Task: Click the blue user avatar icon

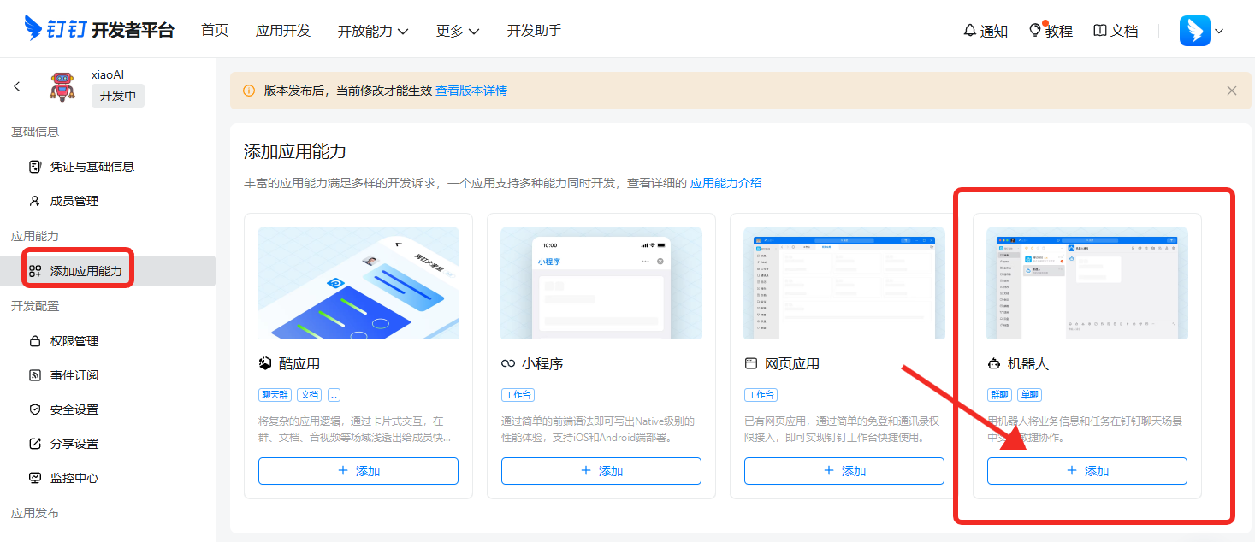Action: tap(1194, 31)
